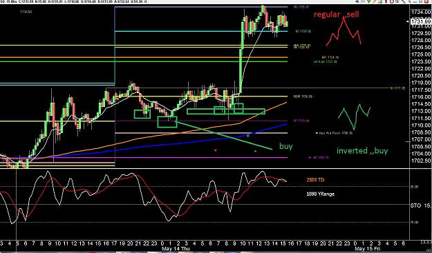This screenshot has height=253, width=432.
Task: Click the 1726.50 price axis label
Action: coord(421,48)
